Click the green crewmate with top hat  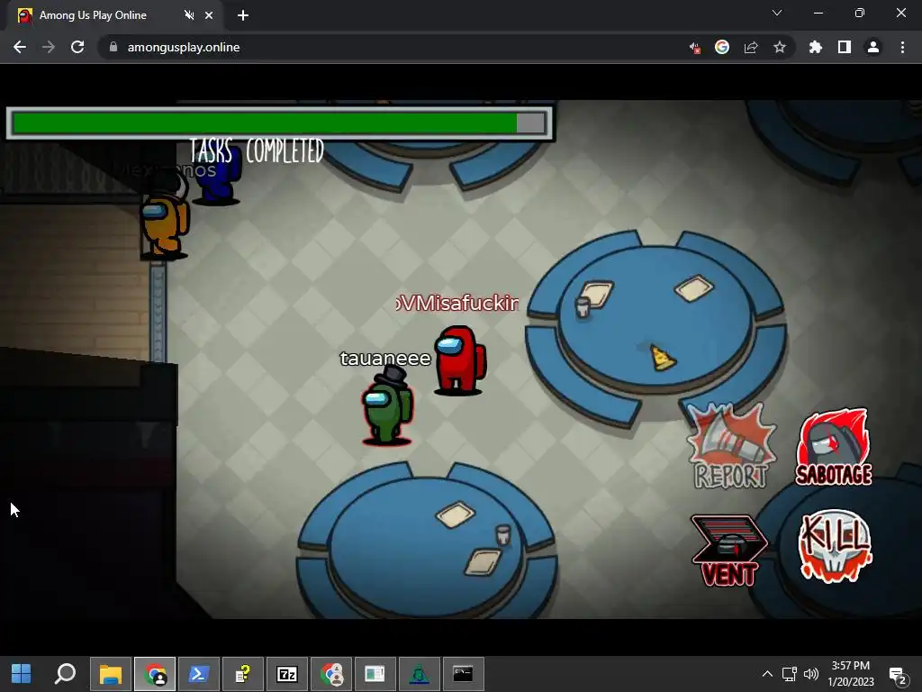(387, 406)
